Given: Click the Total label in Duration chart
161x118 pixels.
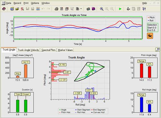Looking at the screenshot, I should [18, 94].
